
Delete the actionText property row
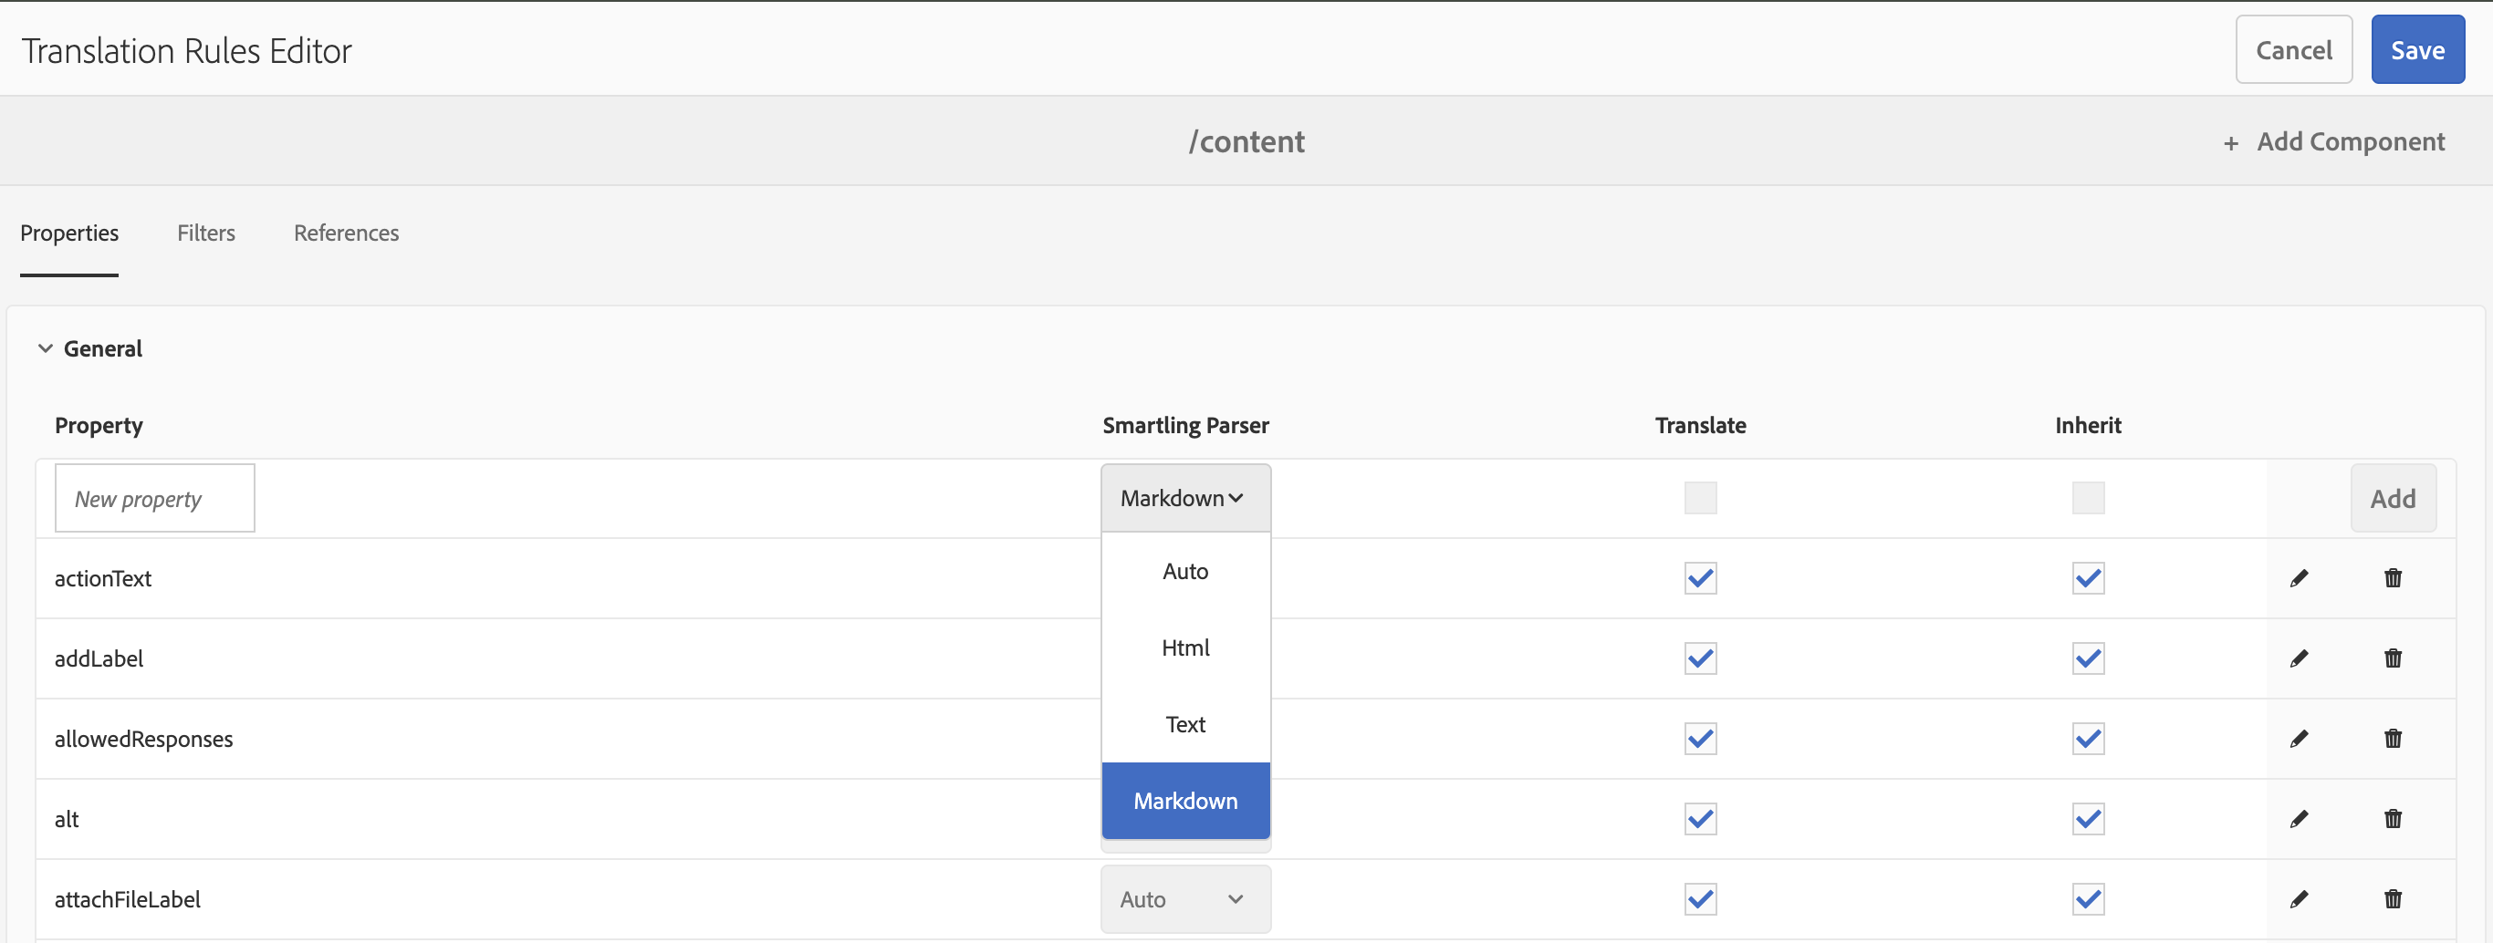tap(2393, 578)
